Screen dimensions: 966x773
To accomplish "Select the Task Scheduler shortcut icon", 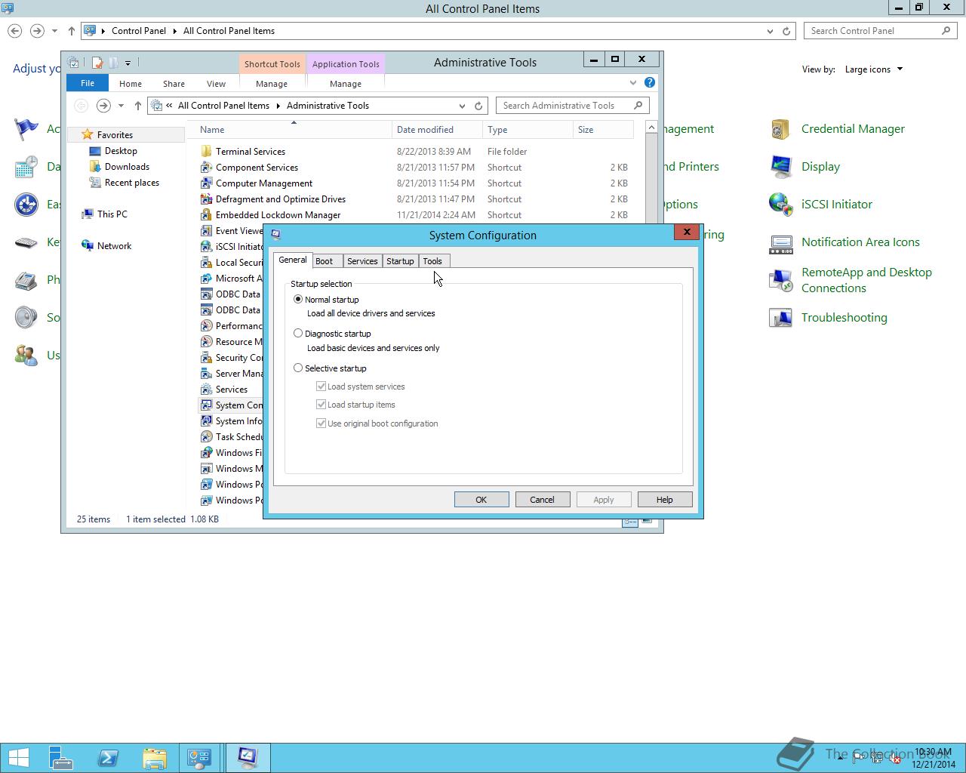I will coord(206,437).
